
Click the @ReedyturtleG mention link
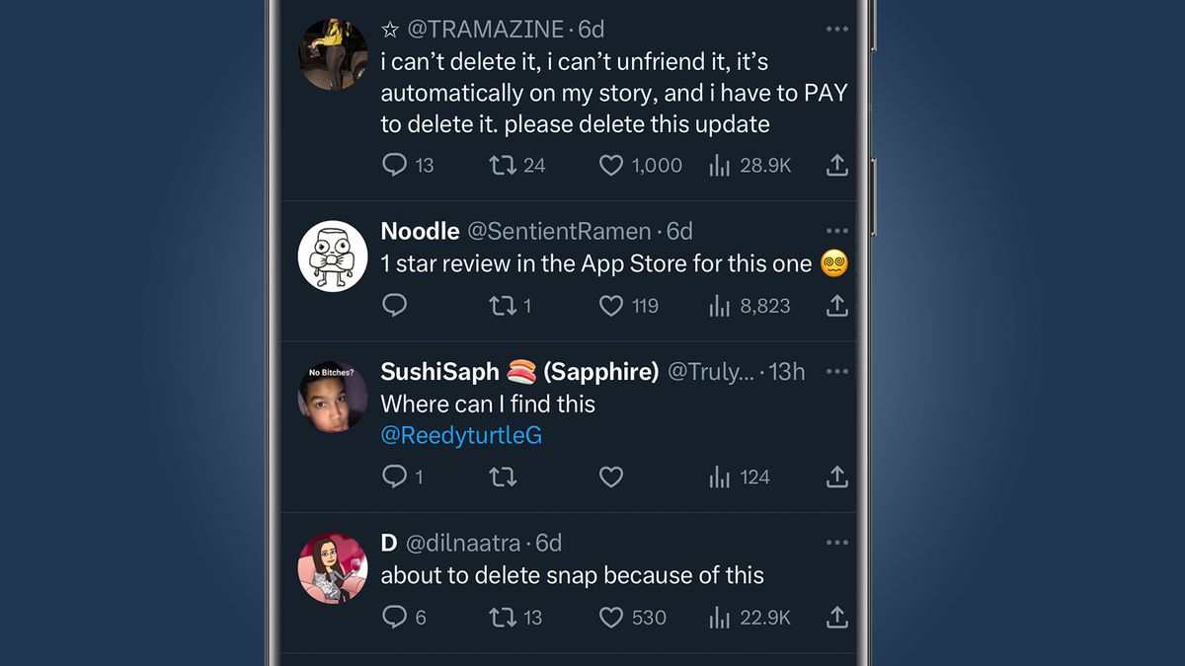[461, 435]
